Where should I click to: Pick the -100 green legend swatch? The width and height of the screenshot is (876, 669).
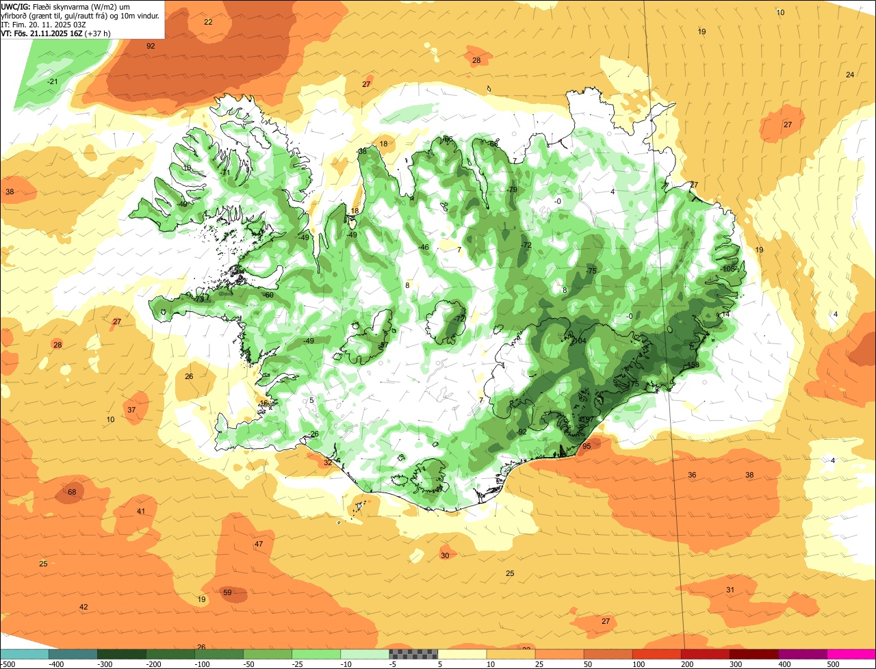pos(218,654)
